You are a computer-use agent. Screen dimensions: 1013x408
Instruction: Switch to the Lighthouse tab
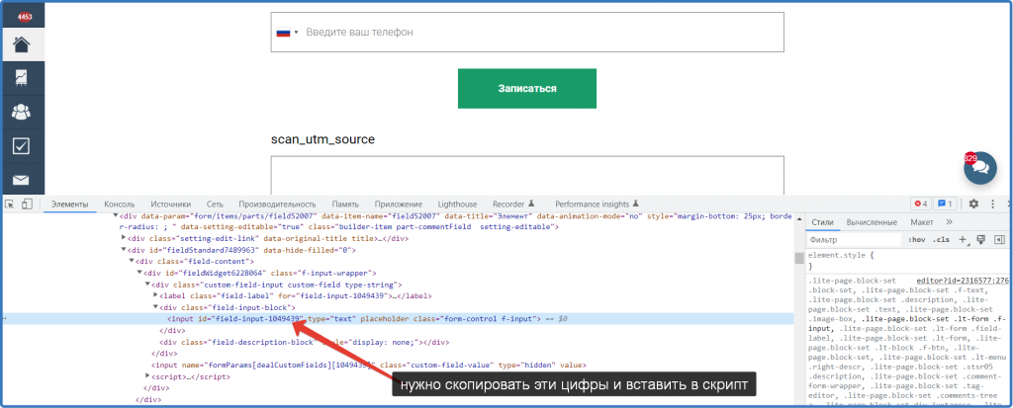(457, 204)
